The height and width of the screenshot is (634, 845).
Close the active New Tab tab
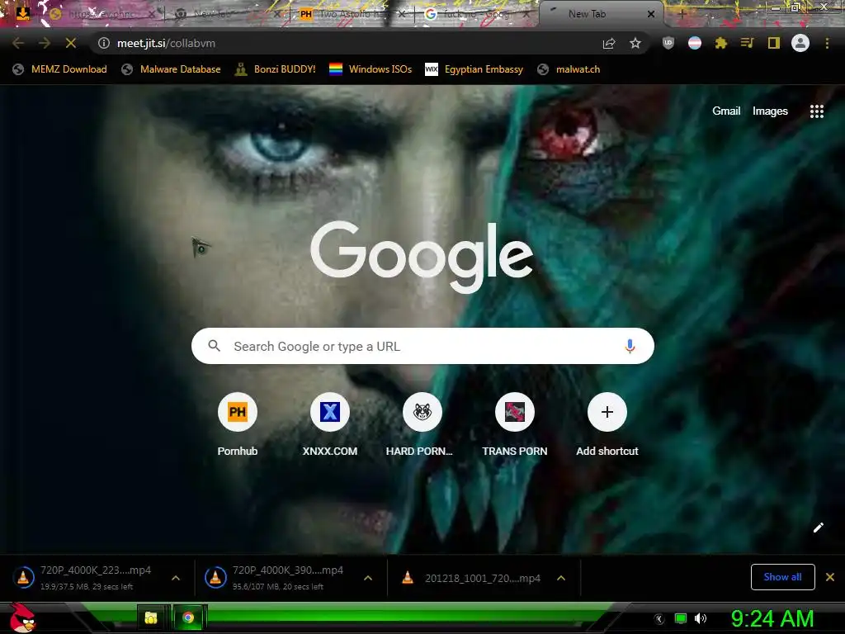point(651,14)
